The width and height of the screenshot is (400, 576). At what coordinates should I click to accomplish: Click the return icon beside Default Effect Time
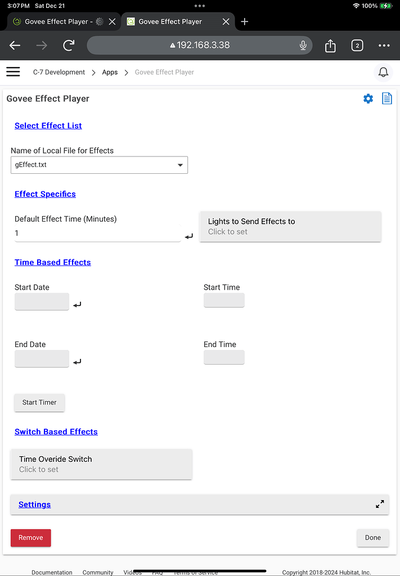tap(188, 236)
